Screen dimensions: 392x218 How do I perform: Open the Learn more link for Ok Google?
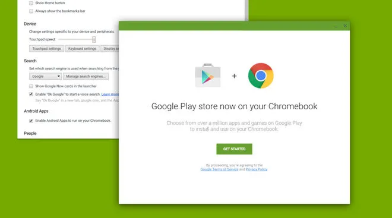[110, 94]
